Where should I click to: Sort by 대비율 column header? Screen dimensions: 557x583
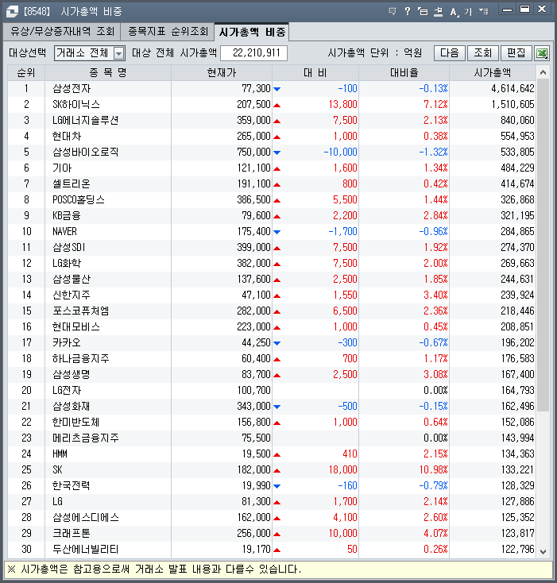pos(404,72)
